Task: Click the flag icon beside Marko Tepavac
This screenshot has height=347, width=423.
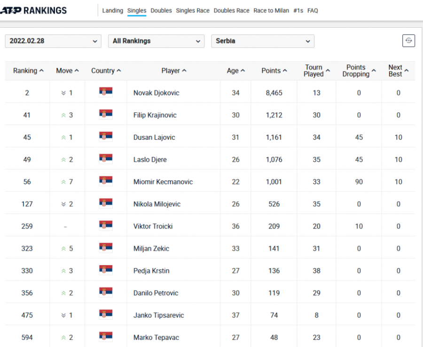Action: (x=106, y=337)
